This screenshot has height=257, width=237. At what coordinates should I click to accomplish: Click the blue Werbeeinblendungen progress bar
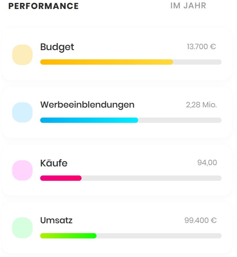click(x=89, y=120)
